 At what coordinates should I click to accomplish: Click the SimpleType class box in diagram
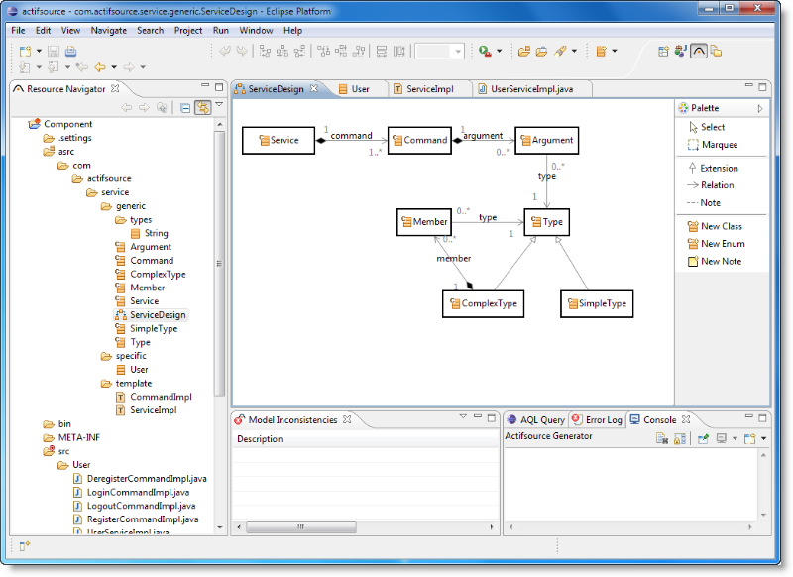[x=596, y=304]
